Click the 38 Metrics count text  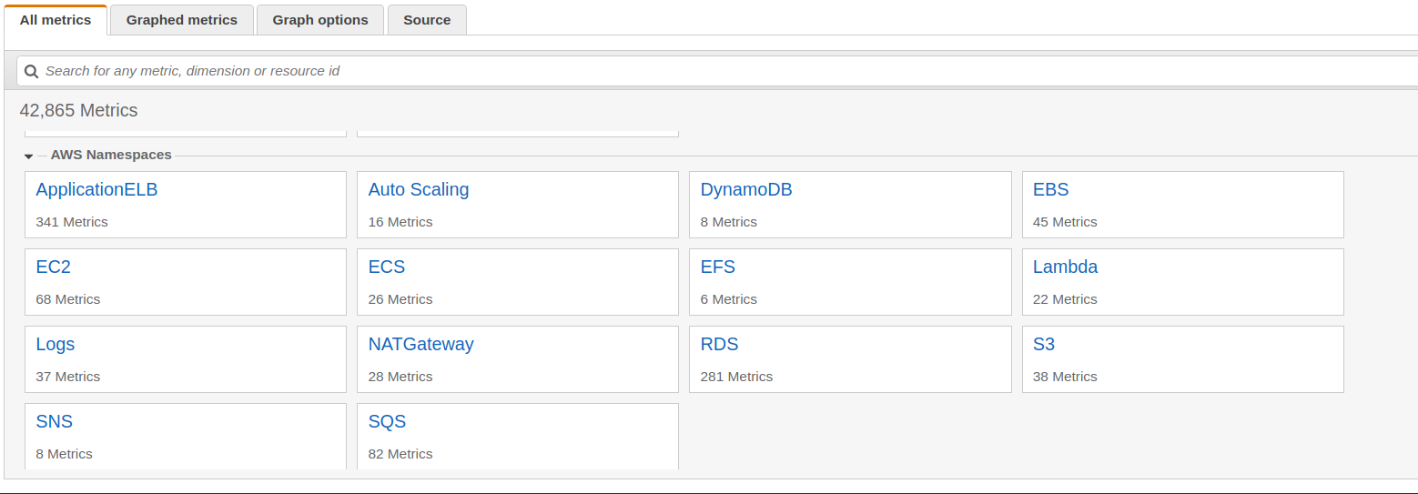[1065, 377]
